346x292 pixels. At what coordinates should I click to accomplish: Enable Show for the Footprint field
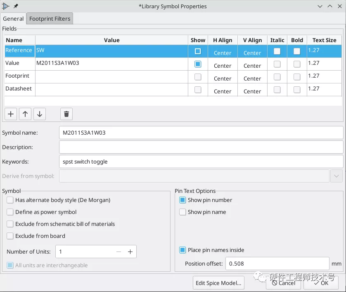tap(198, 77)
